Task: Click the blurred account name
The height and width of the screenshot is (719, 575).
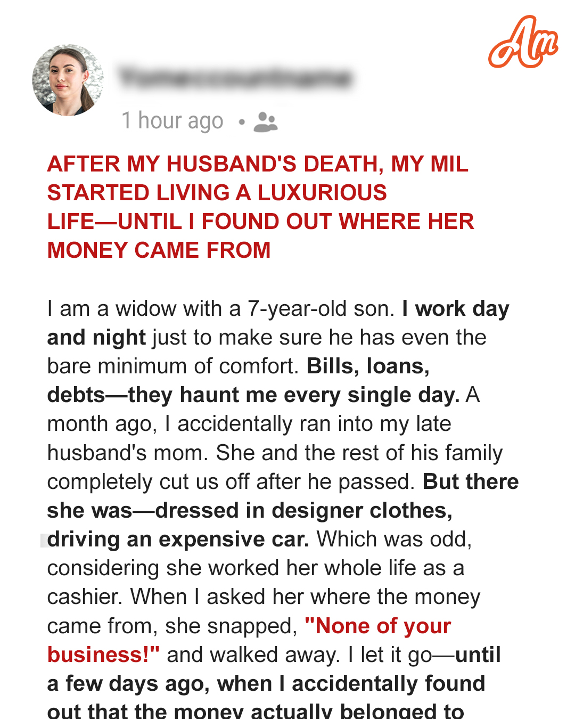Action: click(235, 78)
